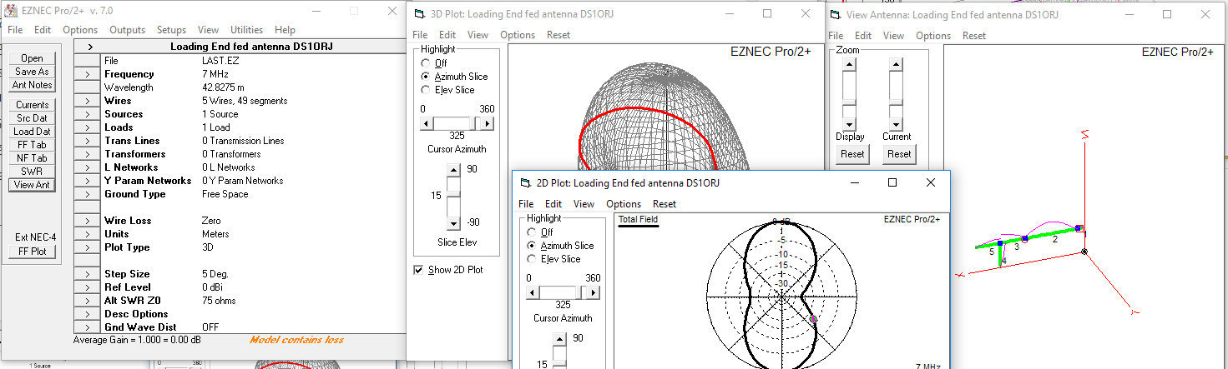Image resolution: width=1228 pixels, height=369 pixels.
Task: Open the NF Tab output
Action: click(33, 158)
